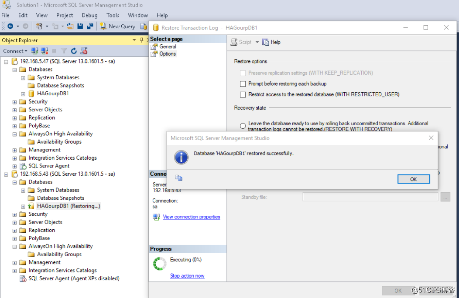459x298 pixels.
Task: Click the 192.168.5.47 server icon
Action: click(15, 61)
